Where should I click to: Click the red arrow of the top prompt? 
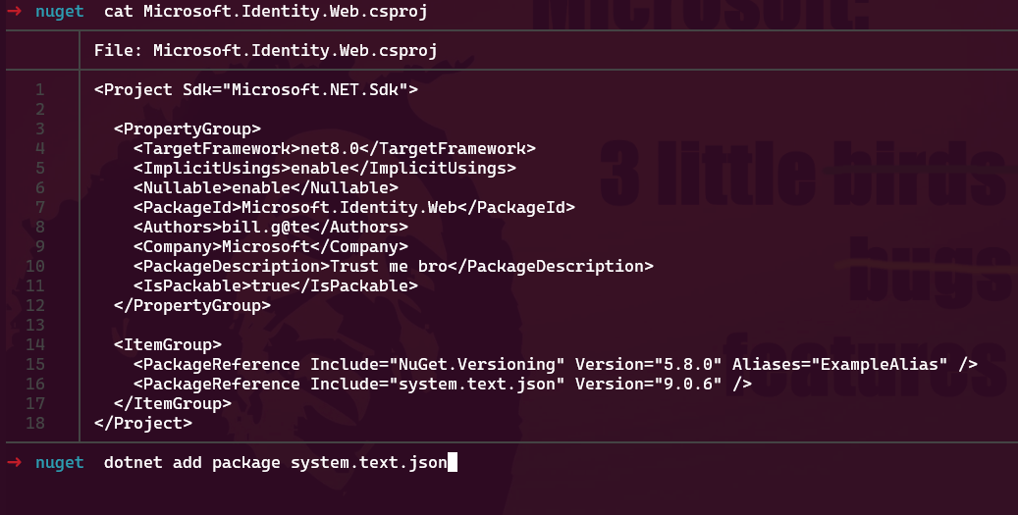coord(14,11)
